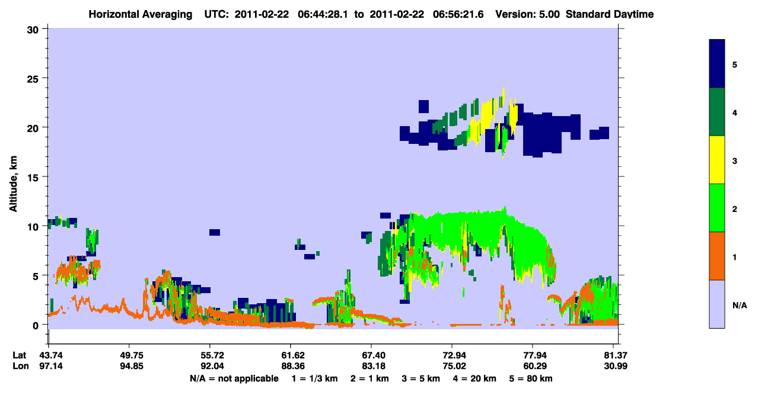This screenshot has height=395, width=771.
Task: Click the dark green level 4 colorbar segment
Action: coord(717,112)
